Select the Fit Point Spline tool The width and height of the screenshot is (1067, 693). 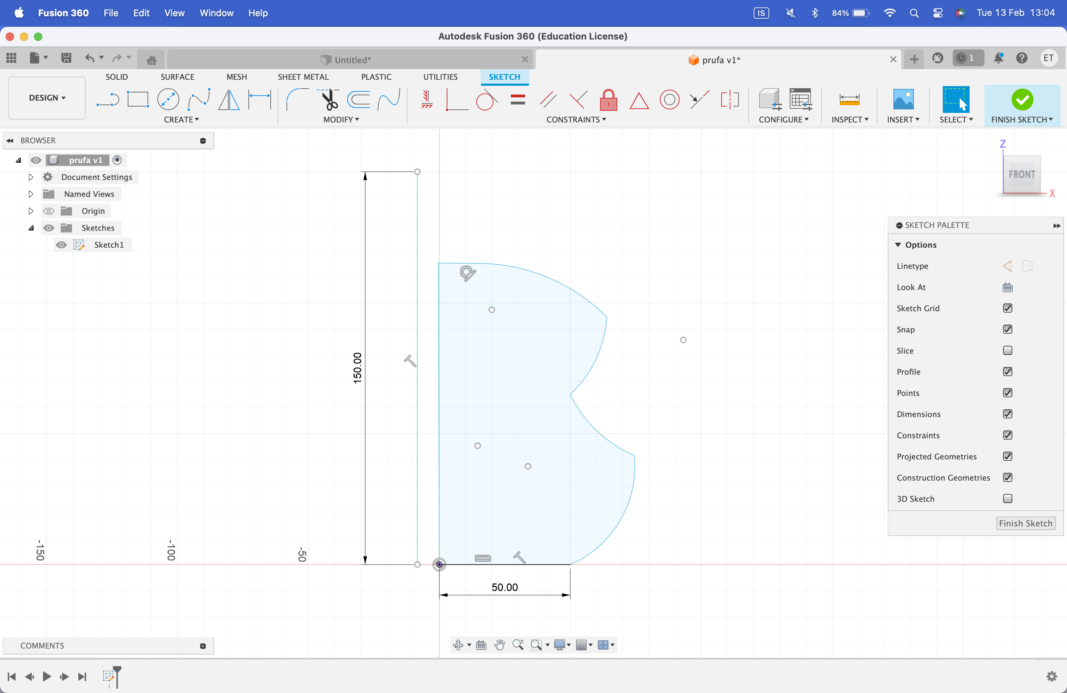[x=199, y=100]
